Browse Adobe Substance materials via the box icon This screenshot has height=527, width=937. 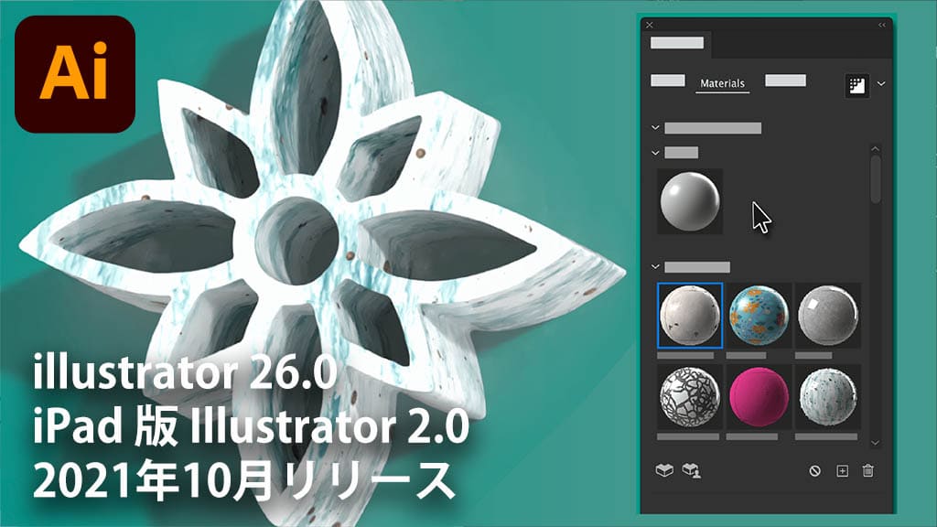665,471
